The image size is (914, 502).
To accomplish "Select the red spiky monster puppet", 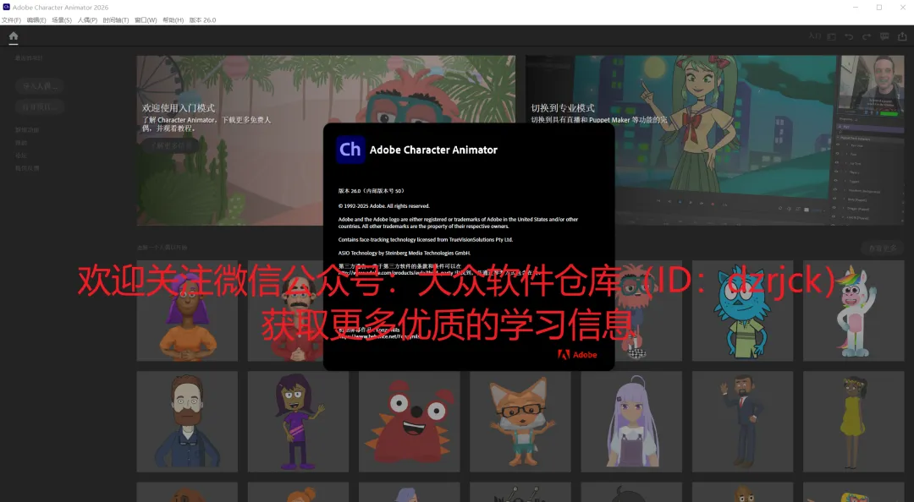I will (410, 422).
